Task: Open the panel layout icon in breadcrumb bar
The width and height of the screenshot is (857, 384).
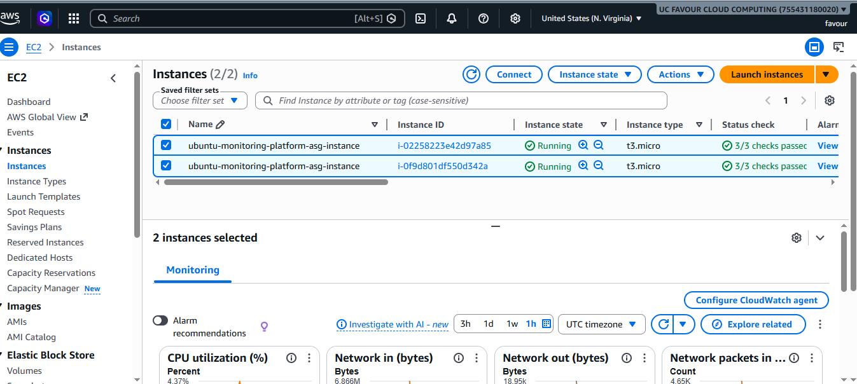Action: [814, 47]
